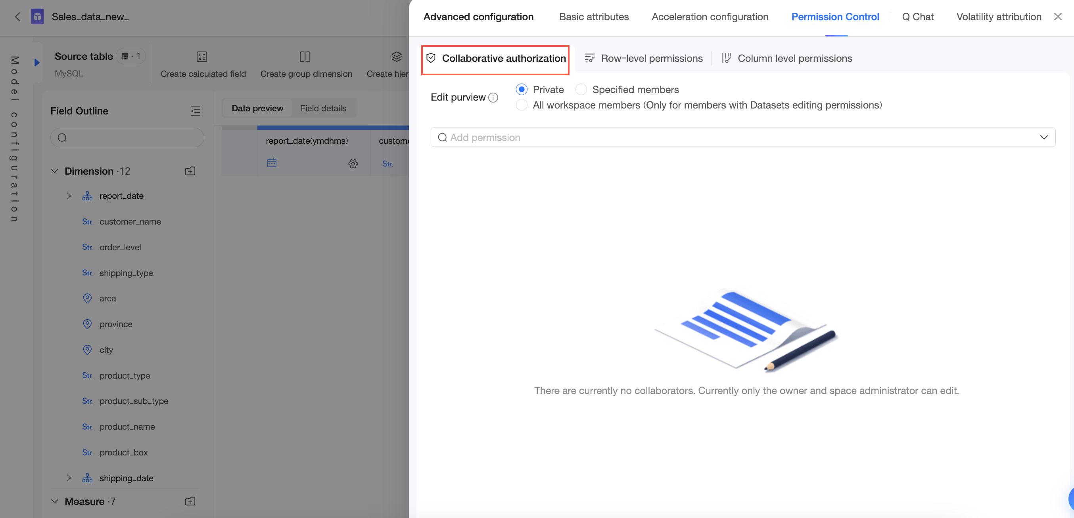The image size is (1074, 518).
Task: Click the location icon next to city
Action: coord(87,350)
